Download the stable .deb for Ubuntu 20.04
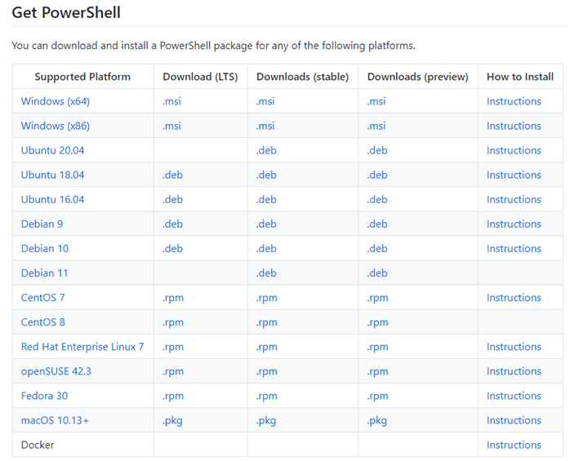This screenshot has width=570, height=461. 266,150
